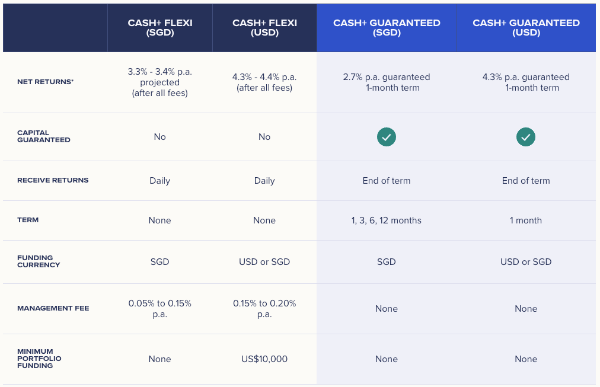This screenshot has height=387, width=600.
Task: Click the 0.05% to 0.15% p.a. fee
Action: 160,308
